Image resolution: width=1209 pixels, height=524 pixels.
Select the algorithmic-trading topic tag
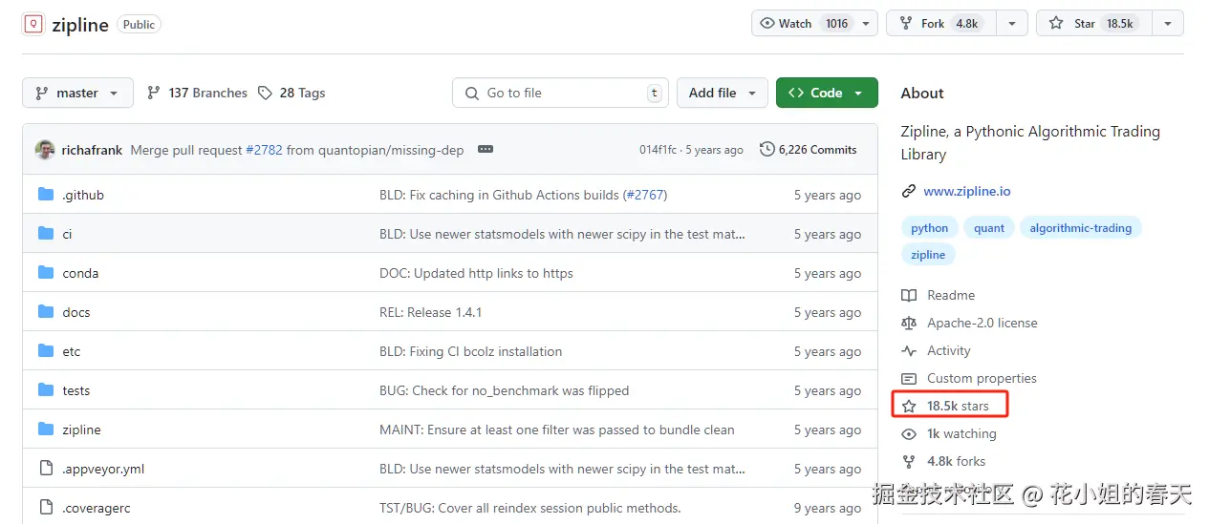[x=1080, y=228]
